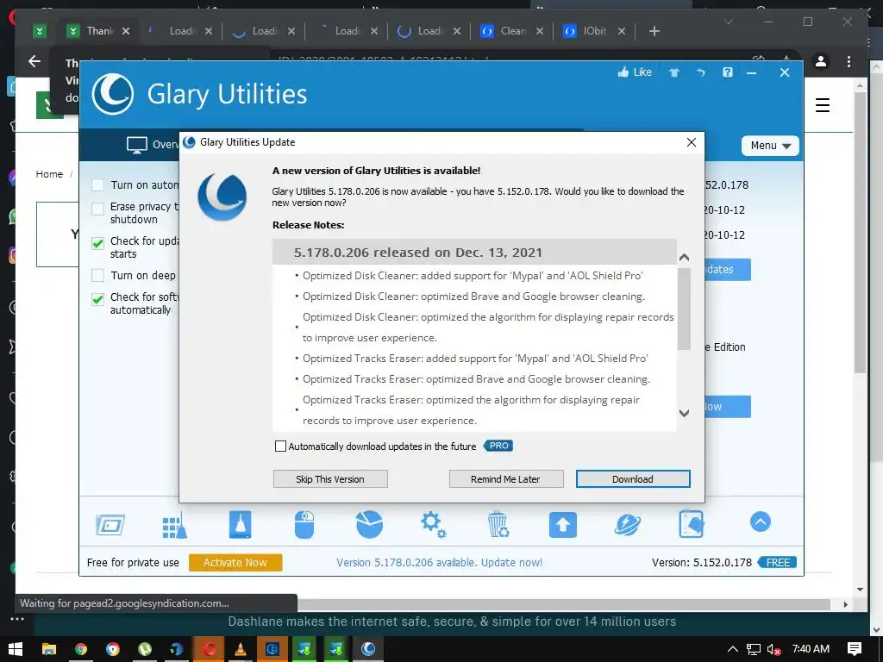Screen dimensions: 883x662
Task: Switch to the 'IObit' browser tab
Action: pyautogui.click(x=595, y=31)
